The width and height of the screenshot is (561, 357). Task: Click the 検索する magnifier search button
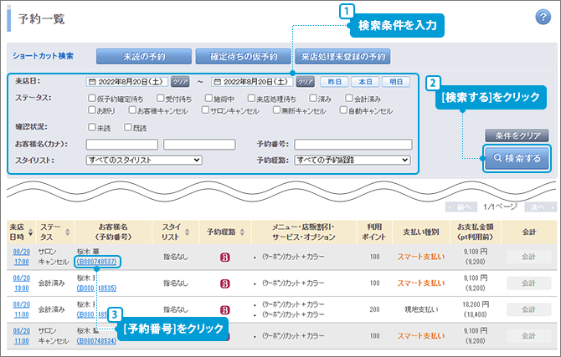516,157
